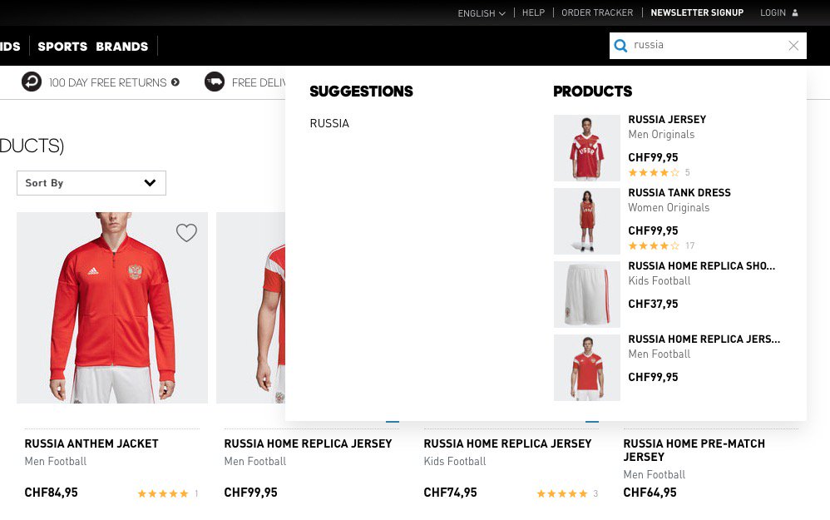Click the free delivery truck icon
Image resolution: width=830 pixels, height=520 pixels.
click(x=215, y=82)
